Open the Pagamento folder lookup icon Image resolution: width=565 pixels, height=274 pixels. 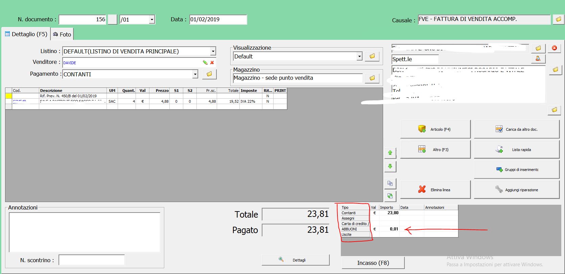(x=209, y=74)
